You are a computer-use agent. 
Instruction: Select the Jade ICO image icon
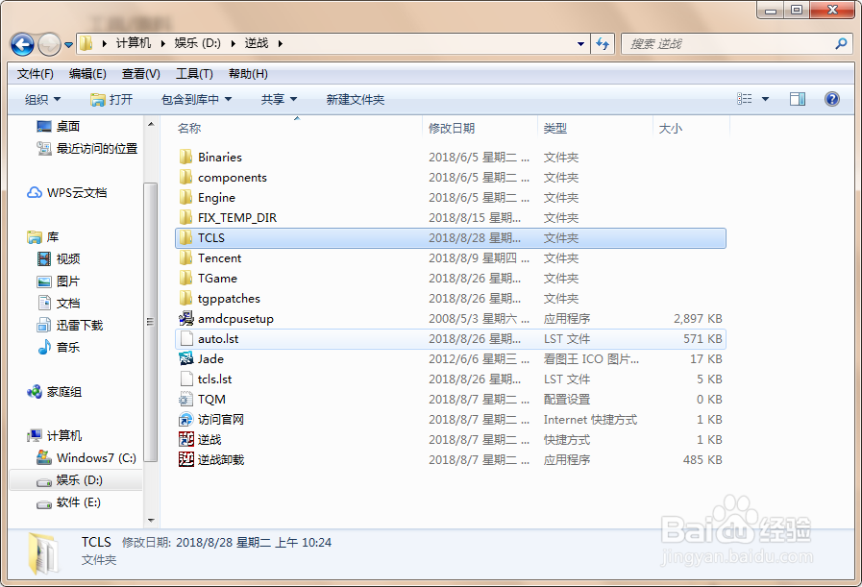tap(185, 359)
